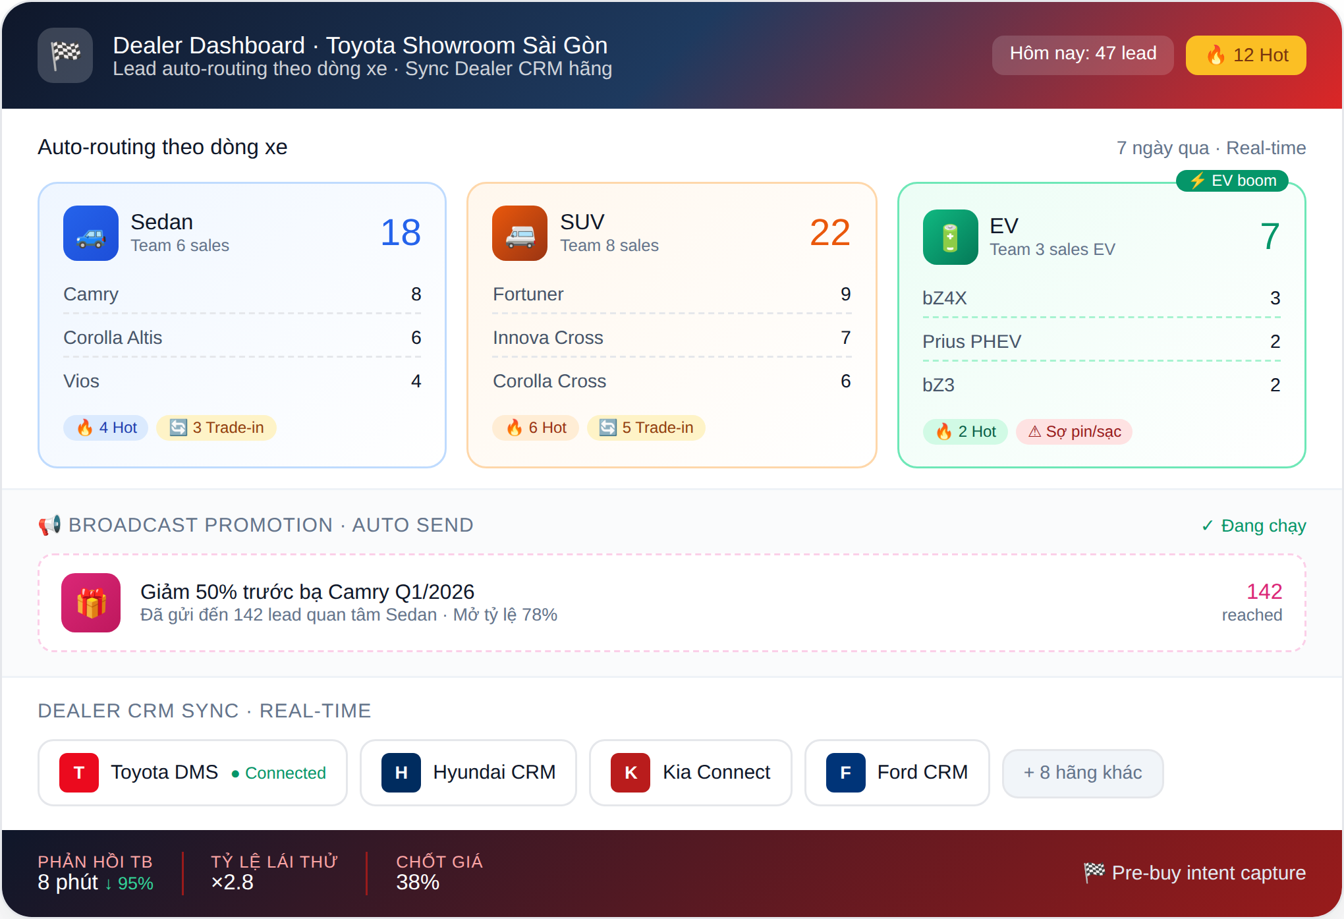The height and width of the screenshot is (919, 1344).
Task: Show the + 8 hãng khác list
Action: click(1082, 773)
